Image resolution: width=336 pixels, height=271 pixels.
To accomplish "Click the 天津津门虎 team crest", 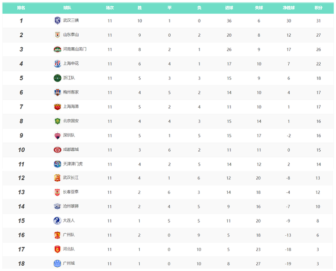I will (x=57, y=164).
